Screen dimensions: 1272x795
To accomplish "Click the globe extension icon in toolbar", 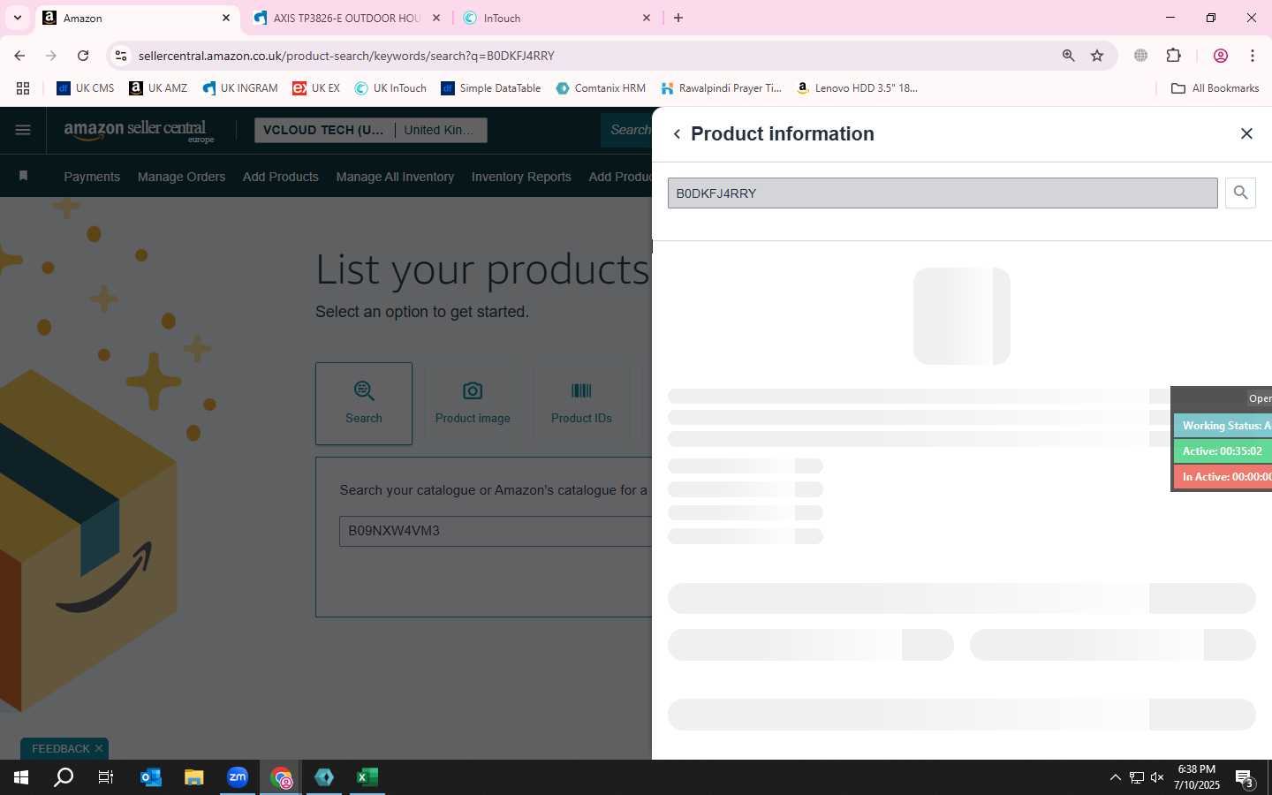I will click(1140, 56).
